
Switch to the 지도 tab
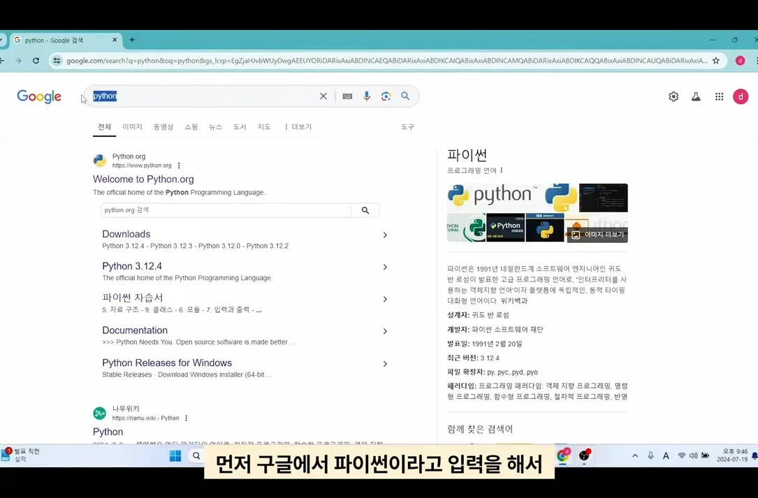[x=264, y=126]
